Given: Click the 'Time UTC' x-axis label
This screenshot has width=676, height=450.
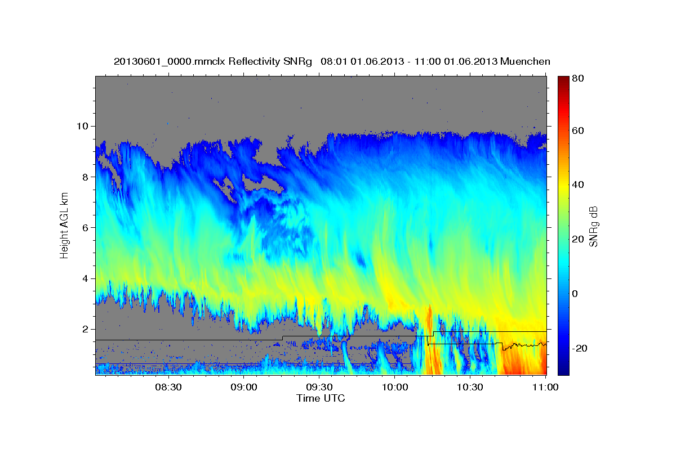Looking at the screenshot, I should pyautogui.click(x=321, y=398).
